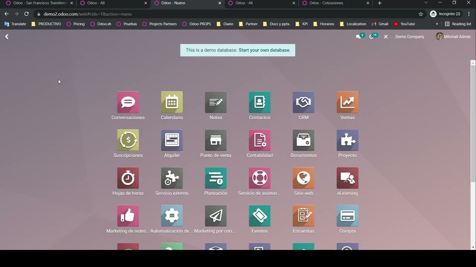476x267 pixels.
Task: Open the Mitchell Admin user menu
Action: tap(453, 37)
